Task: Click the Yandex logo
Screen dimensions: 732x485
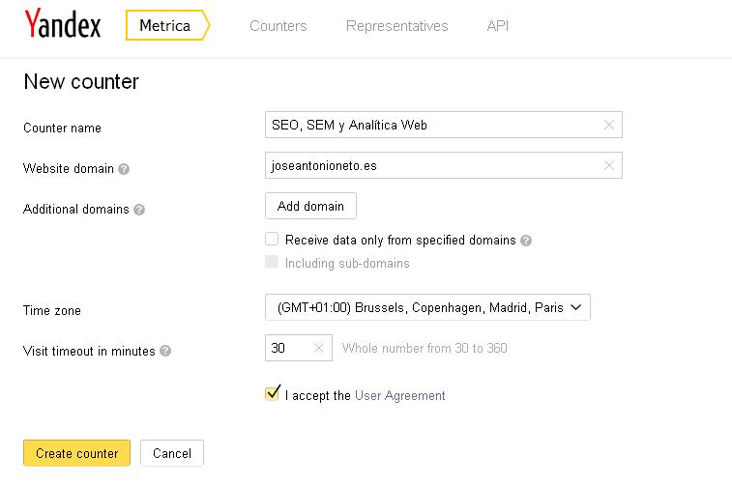Action: pyautogui.click(x=62, y=24)
